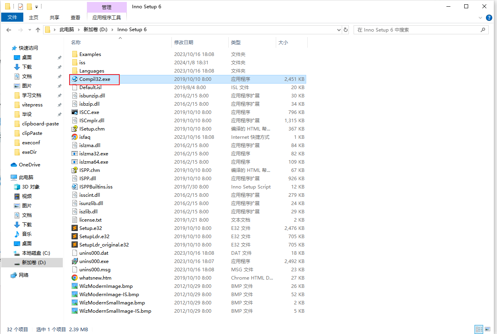Open the quick access toolbar customize dropdown
This screenshot has width=497, height=334.
36,7
